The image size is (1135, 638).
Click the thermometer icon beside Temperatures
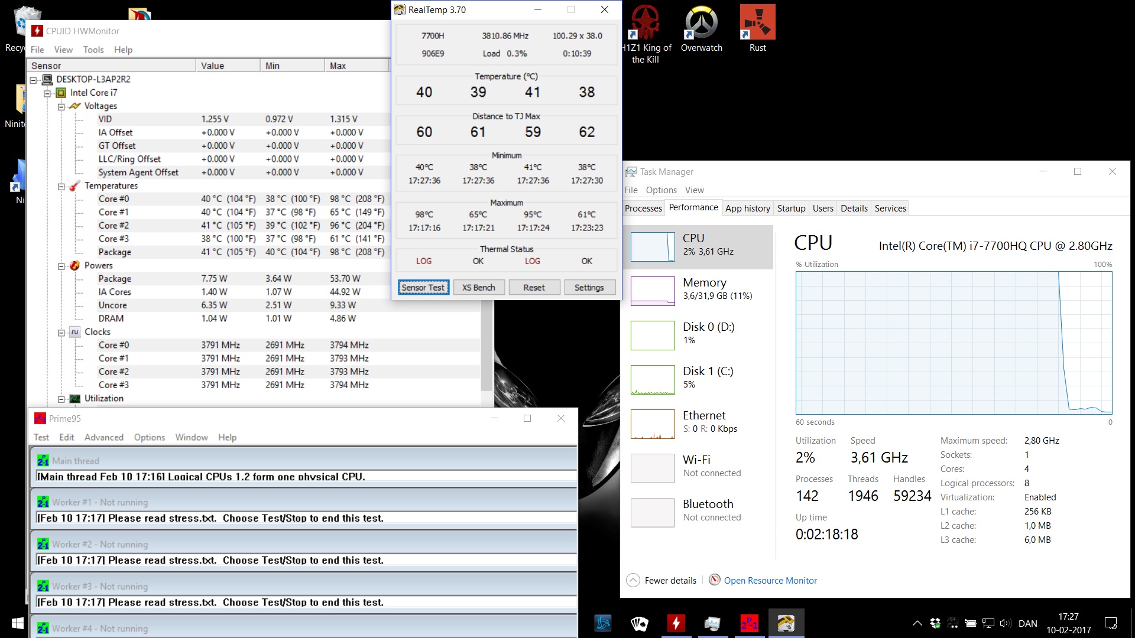75,185
